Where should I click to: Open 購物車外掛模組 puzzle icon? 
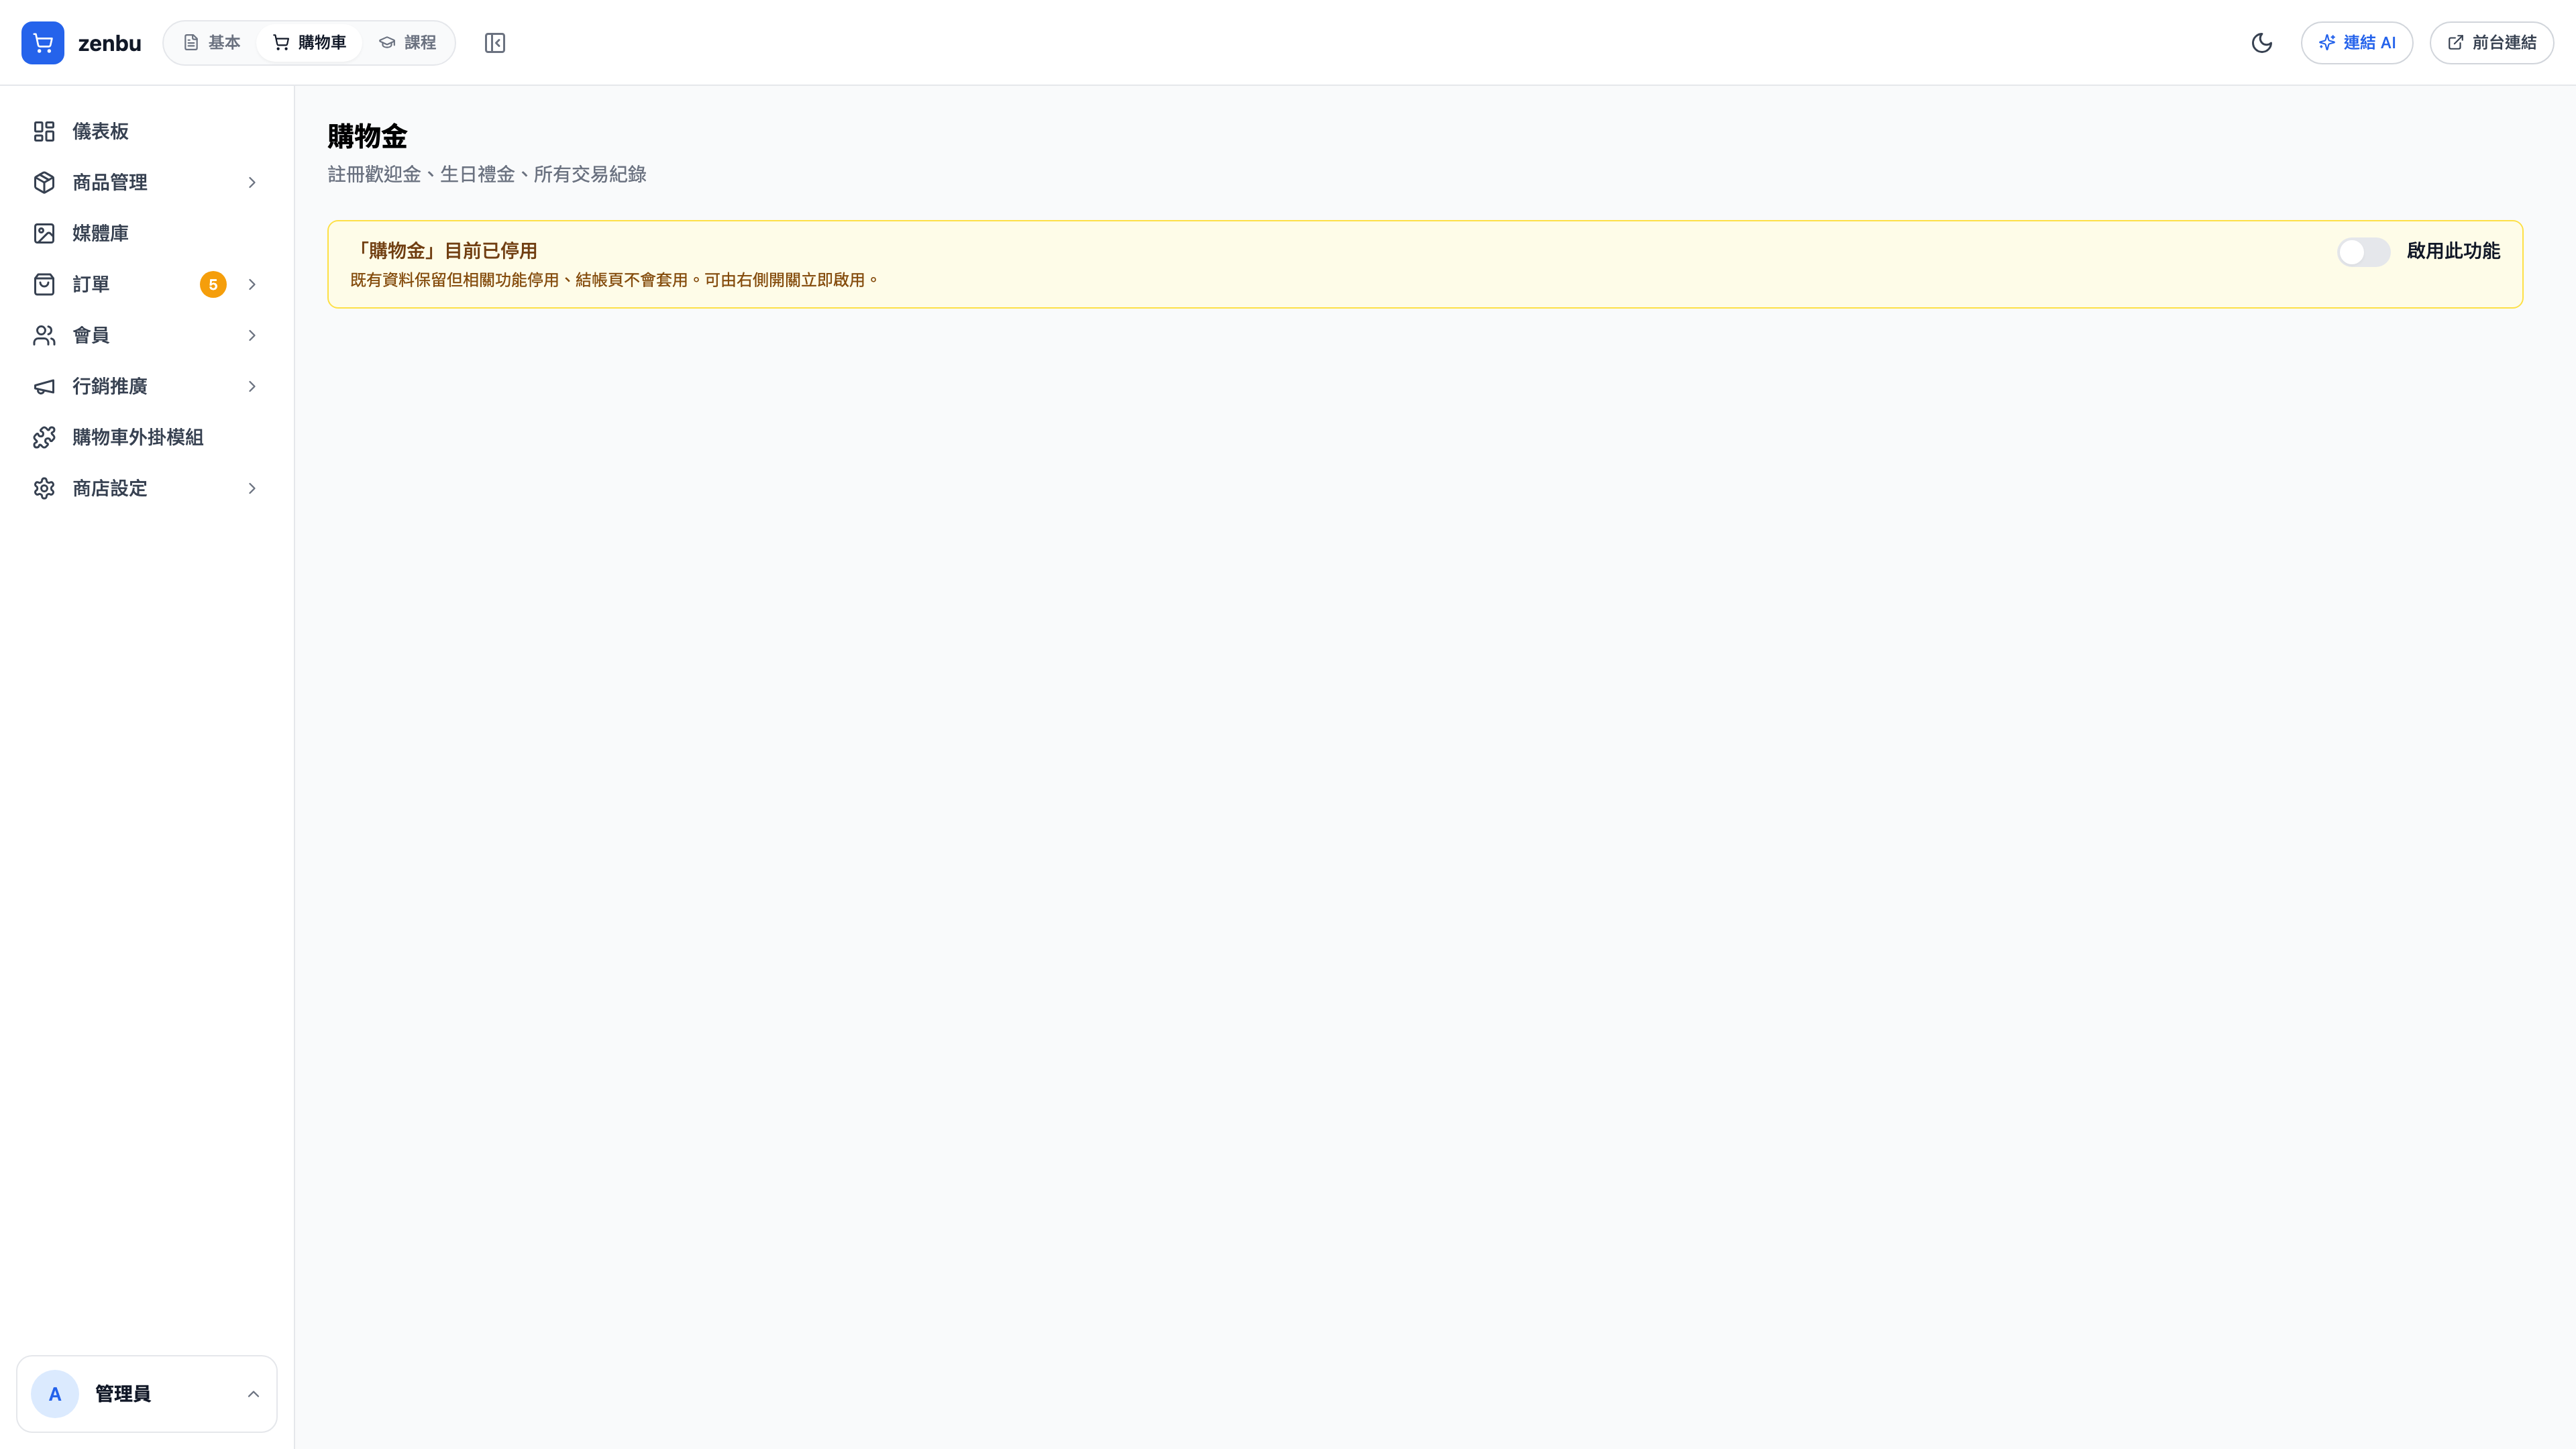tap(44, 437)
